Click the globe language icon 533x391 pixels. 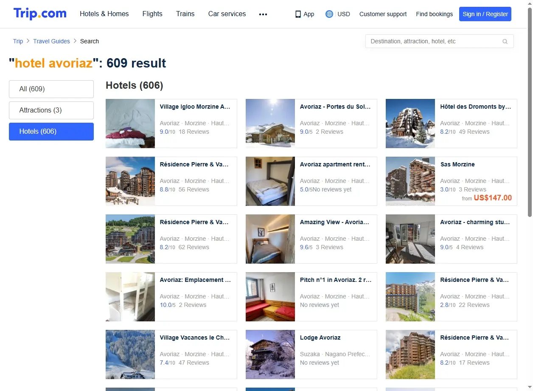pos(329,14)
